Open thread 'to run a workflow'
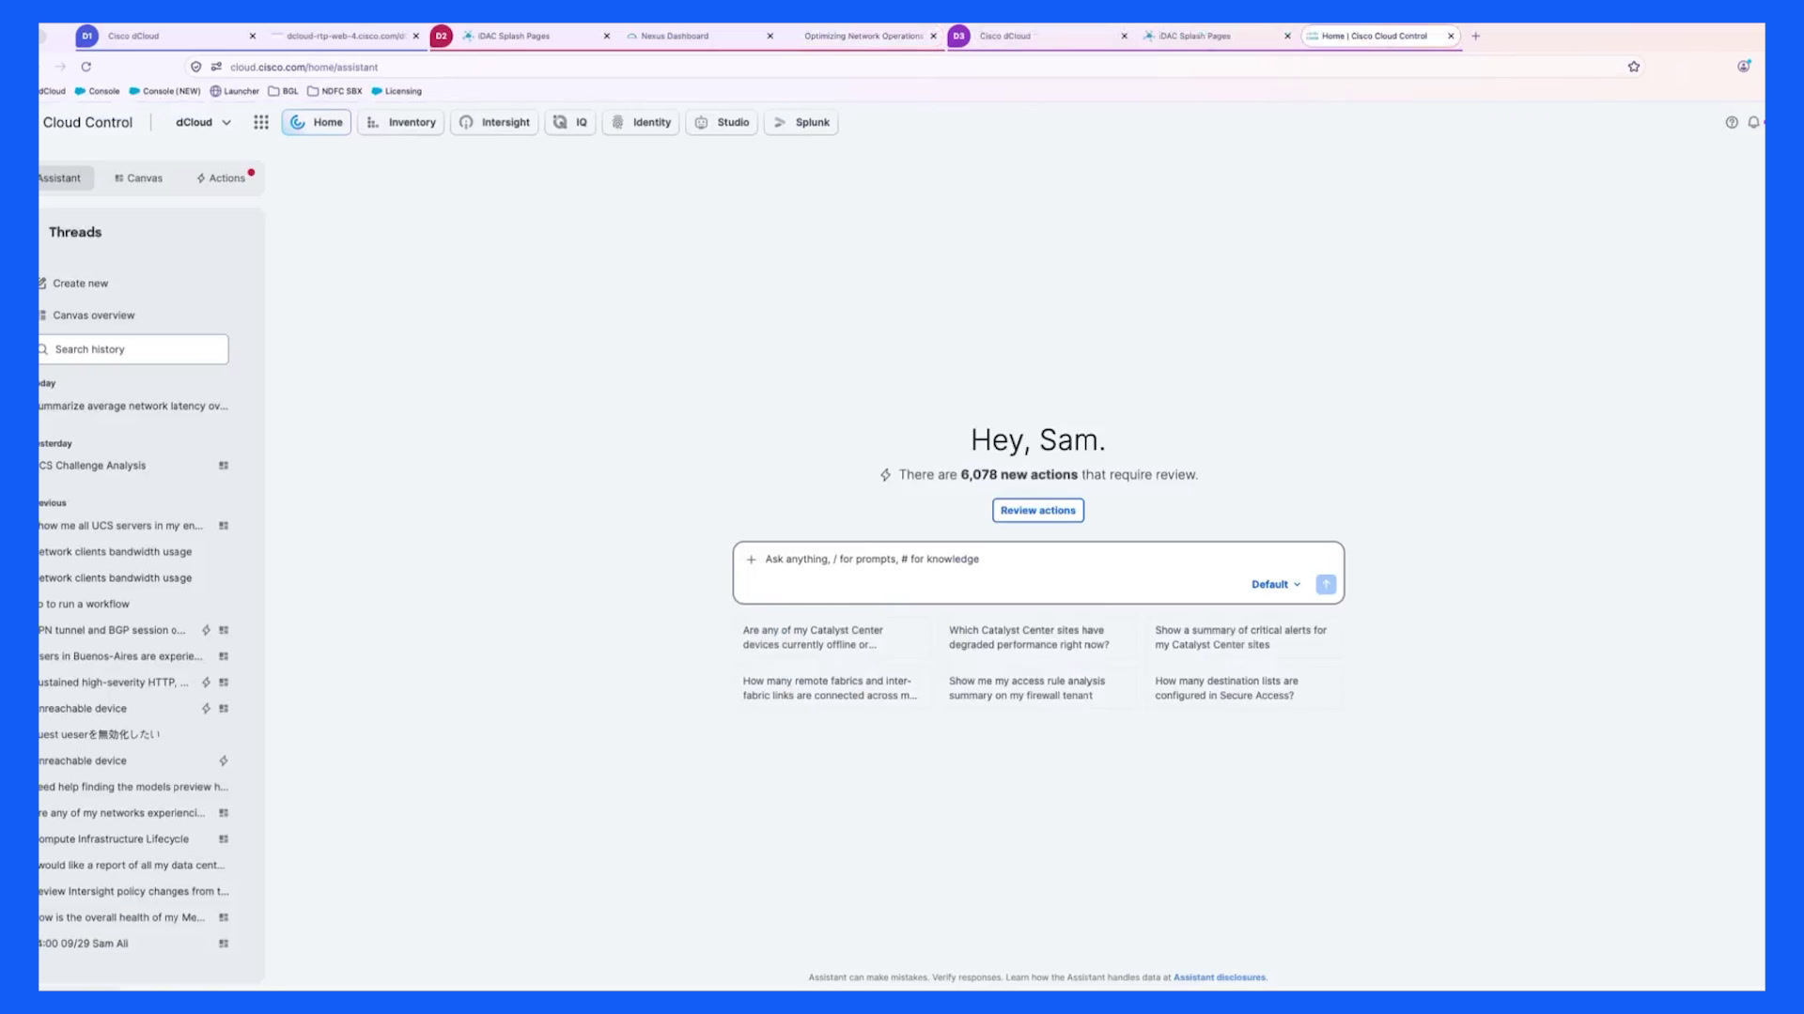The height and width of the screenshot is (1014, 1804). tap(85, 605)
